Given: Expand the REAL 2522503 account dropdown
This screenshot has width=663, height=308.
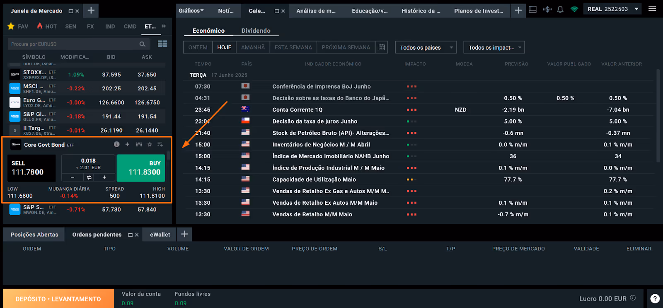Looking at the screenshot, I should tap(636, 9).
